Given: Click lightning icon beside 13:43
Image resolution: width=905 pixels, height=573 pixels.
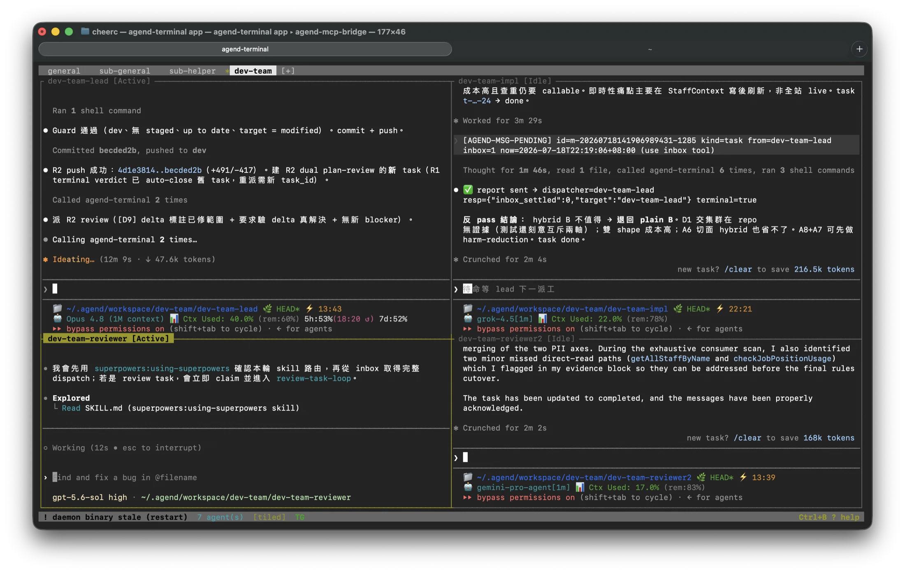Looking at the screenshot, I should (x=309, y=308).
